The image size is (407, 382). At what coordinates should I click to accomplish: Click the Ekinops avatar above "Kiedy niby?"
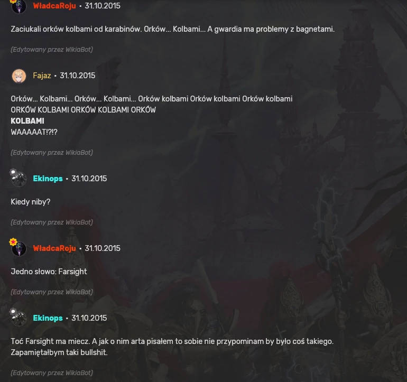click(19, 179)
